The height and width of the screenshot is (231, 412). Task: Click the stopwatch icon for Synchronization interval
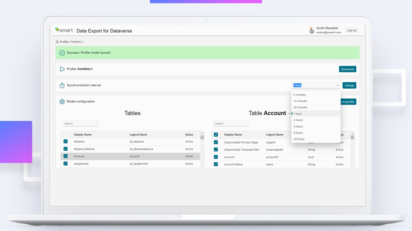point(62,85)
